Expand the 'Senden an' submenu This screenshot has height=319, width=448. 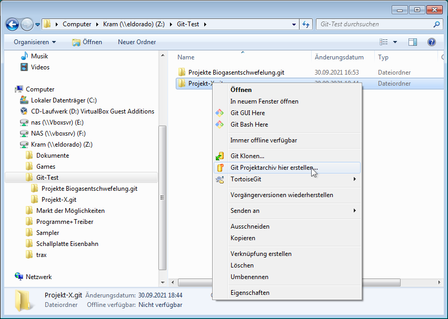tap(287, 211)
